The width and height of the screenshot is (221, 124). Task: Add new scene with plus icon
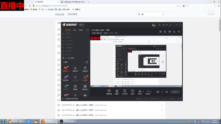pyautogui.click(x=88, y=30)
